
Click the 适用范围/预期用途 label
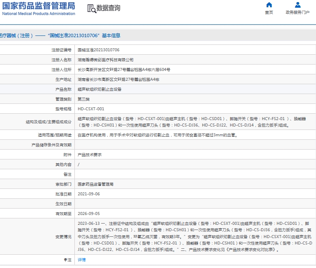[x=55, y=135]
